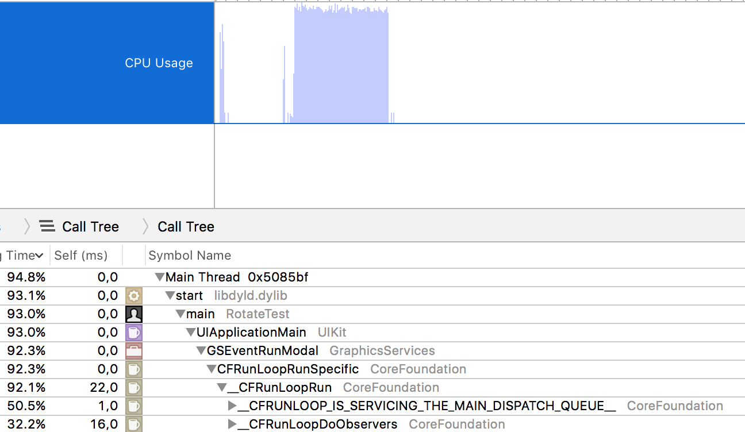Click the purple cup icon for UIApplicationMain
Screen dimensions: 745x432
coord(134,333)
